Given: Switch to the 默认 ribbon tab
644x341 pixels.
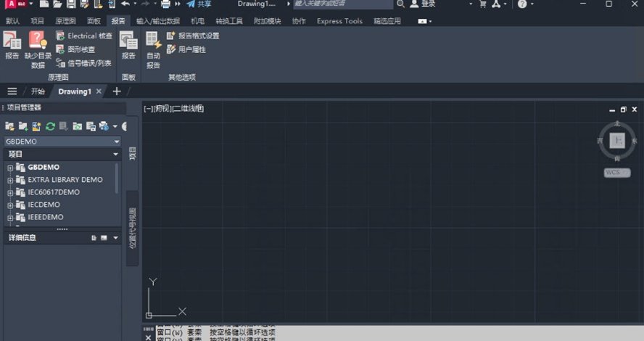Looking at the screenshot, I should (12, 21).
